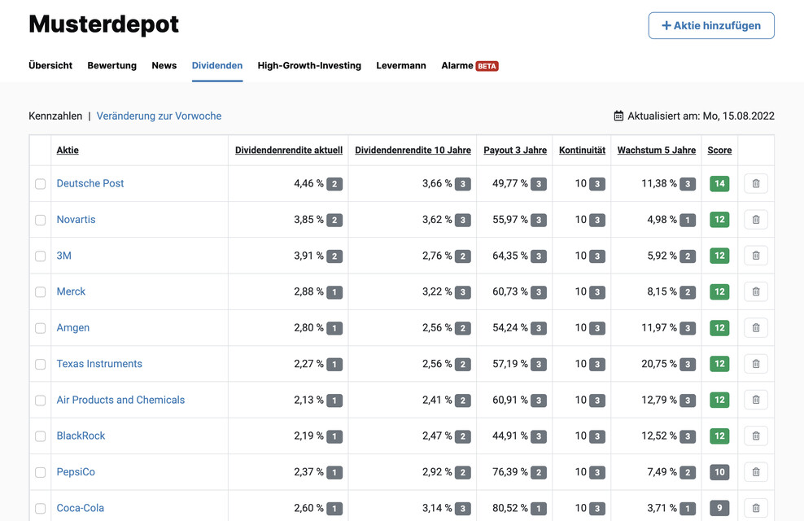Click the trash icon in Merck row
Screen dimensions: 804x521
(x=756, y=291)
